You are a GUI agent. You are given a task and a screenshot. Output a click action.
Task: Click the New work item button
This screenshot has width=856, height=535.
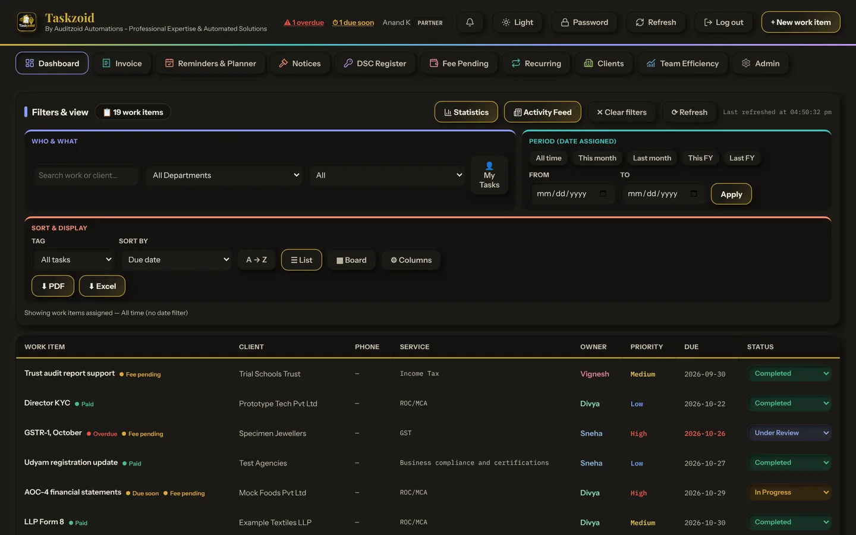pyautogui.click(x=801, y=22)
